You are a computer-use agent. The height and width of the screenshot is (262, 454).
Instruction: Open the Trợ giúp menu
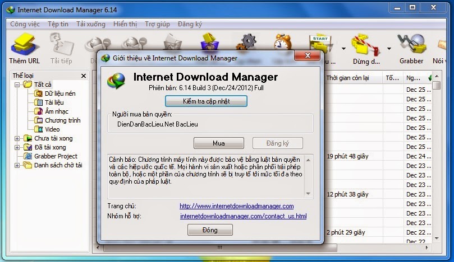pos(157,24)
